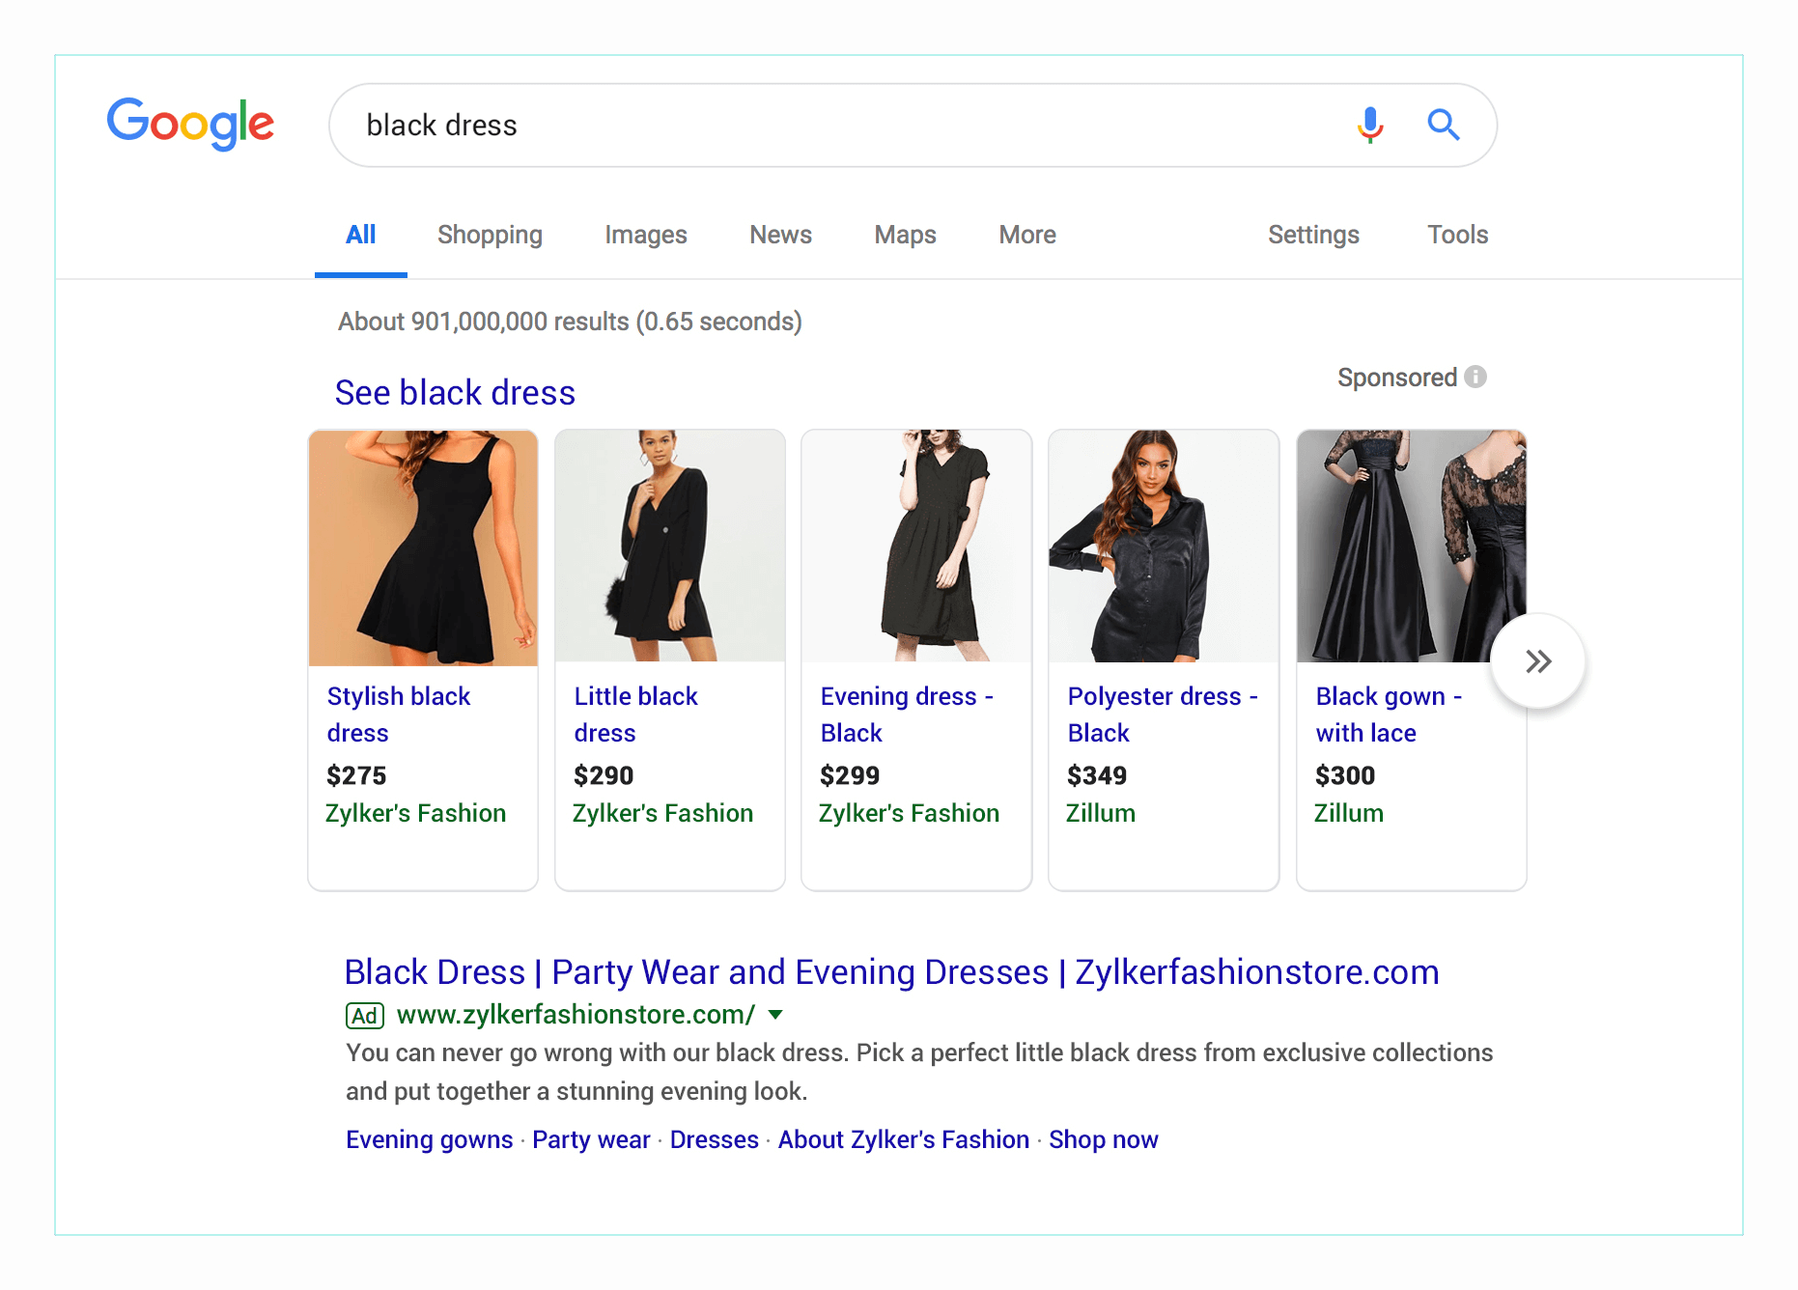Open search Tools
1798x1290 pixels.
1457,235
